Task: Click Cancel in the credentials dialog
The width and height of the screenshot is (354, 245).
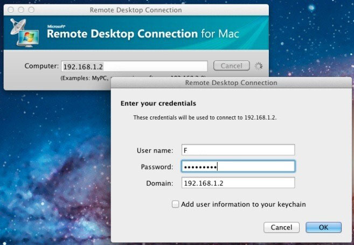Action: click(x=281, y=227)
